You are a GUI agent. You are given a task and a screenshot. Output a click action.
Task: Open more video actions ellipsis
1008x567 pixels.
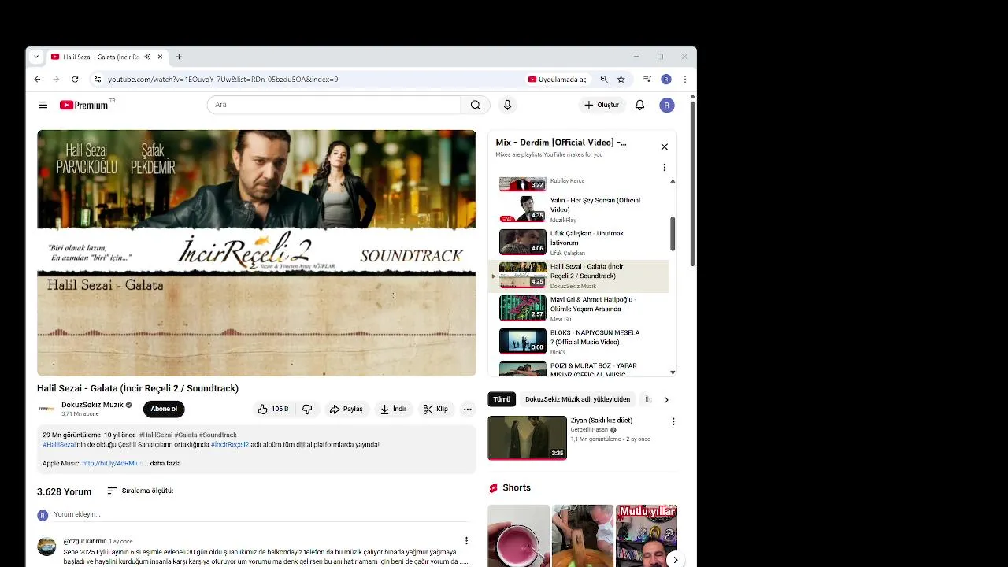pyautogui.click(x=467, y=409)
